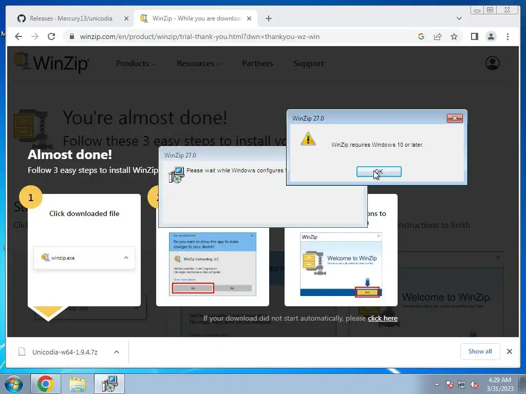Expand options for Unicodia-w64-1.9.4.7z download

coord(117,352)
